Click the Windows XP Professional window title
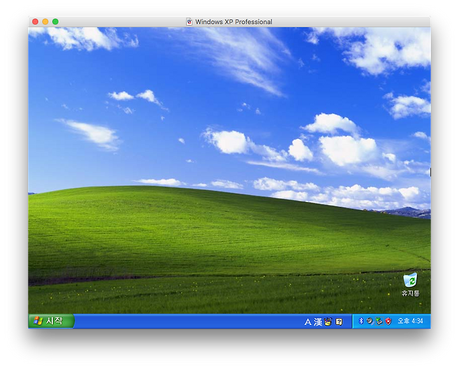The width and height of the screenshot is (459, 369). [233, 22]
